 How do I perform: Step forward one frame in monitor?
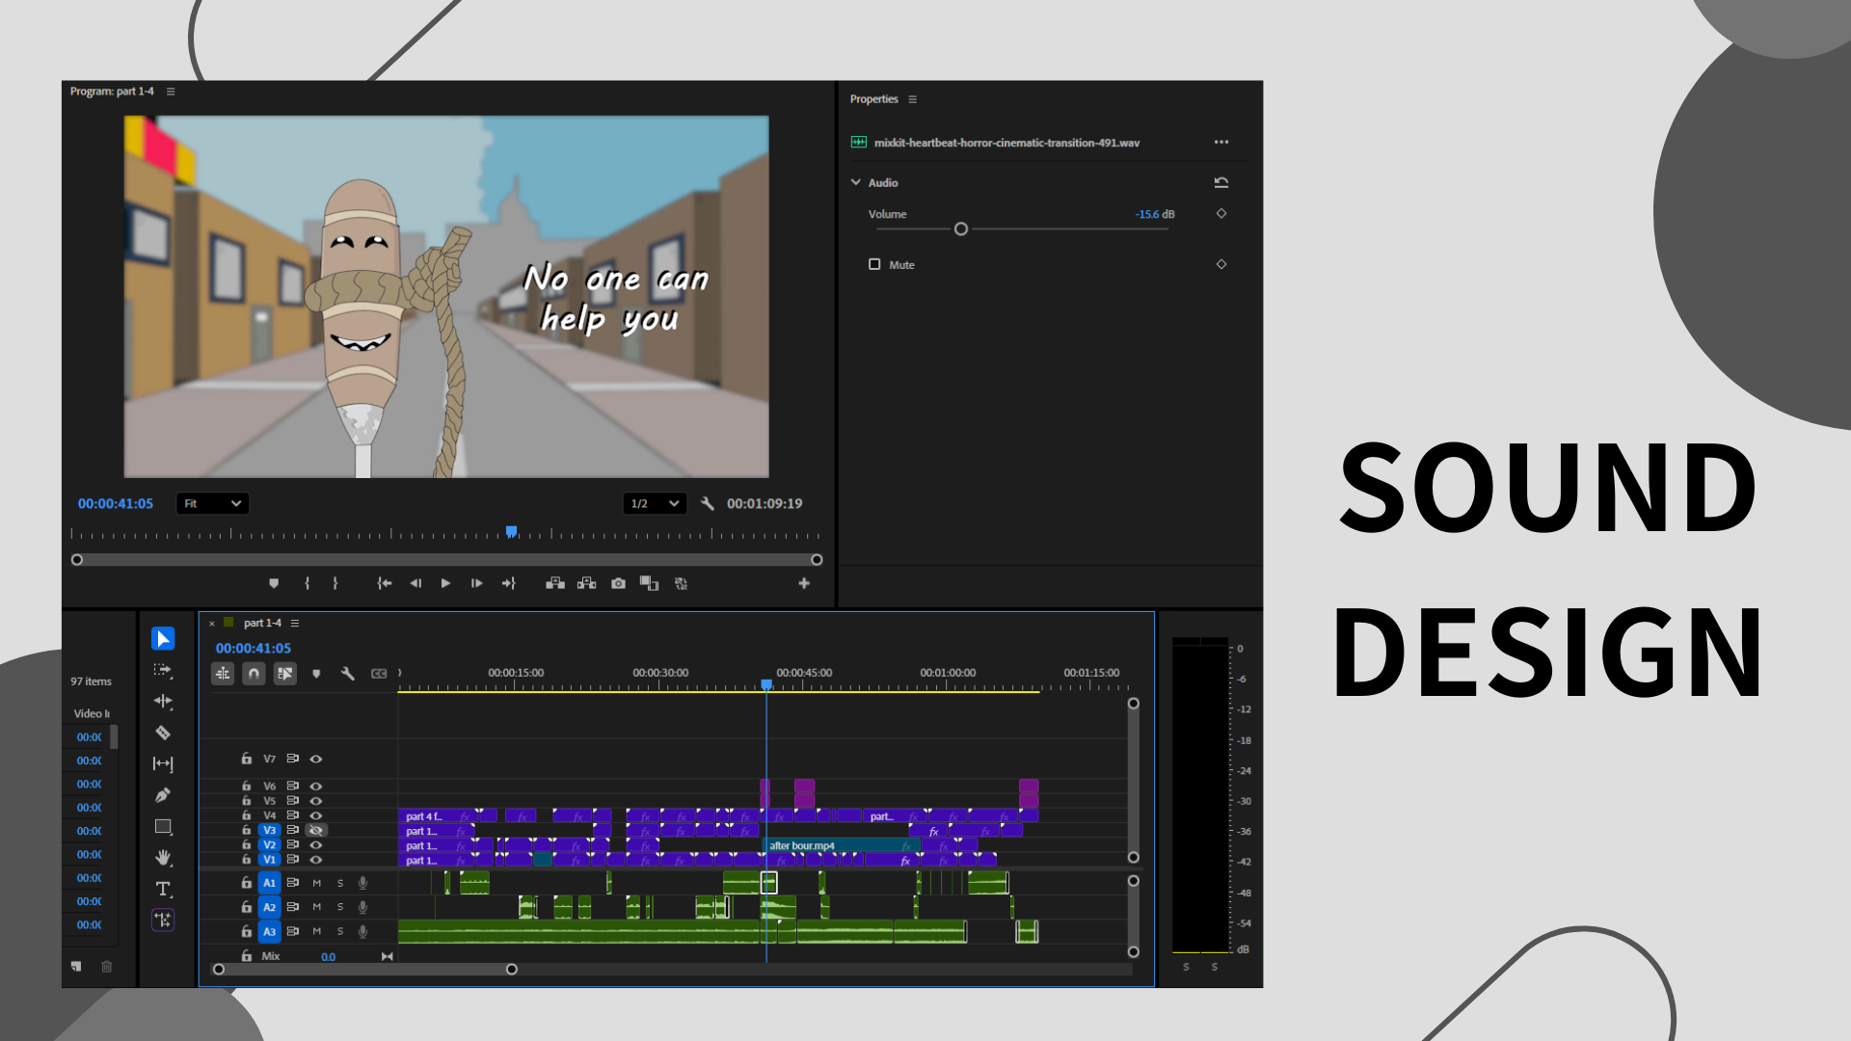[x=476, y=584]
